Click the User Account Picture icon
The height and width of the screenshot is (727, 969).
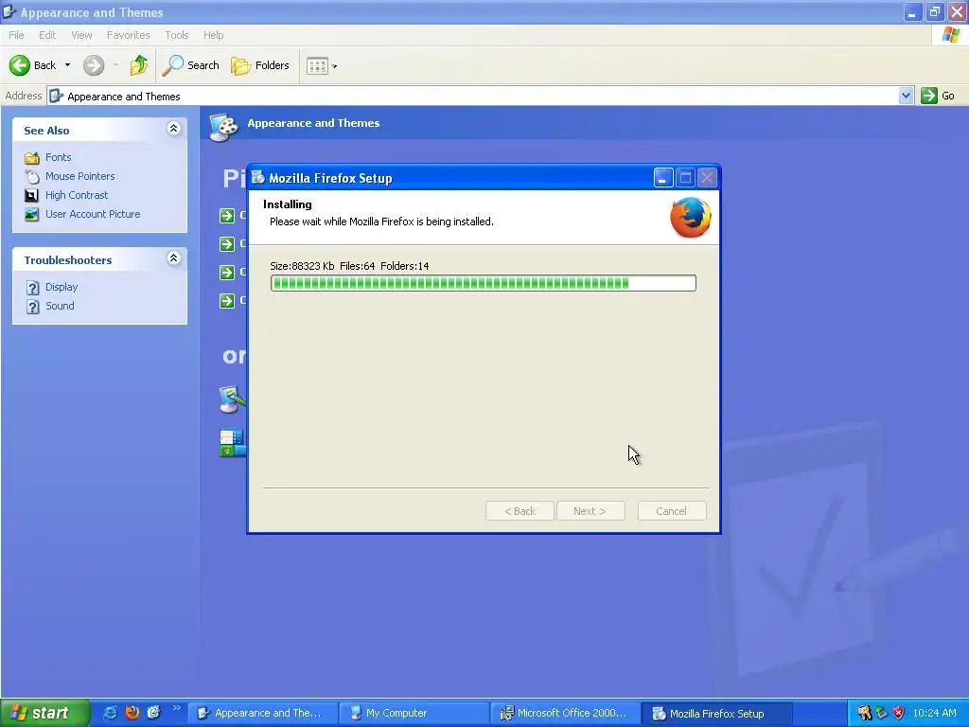[x=31, y=215]
